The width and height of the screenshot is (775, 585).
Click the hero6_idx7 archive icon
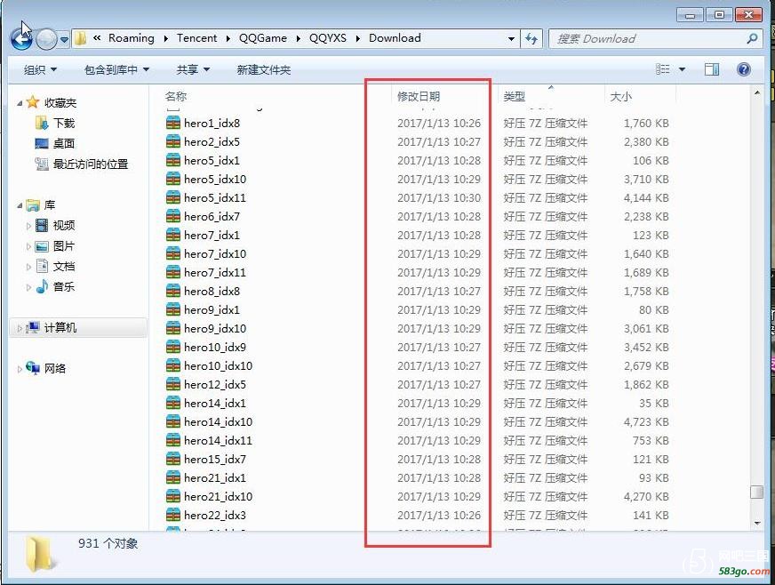tap(173, 216)
